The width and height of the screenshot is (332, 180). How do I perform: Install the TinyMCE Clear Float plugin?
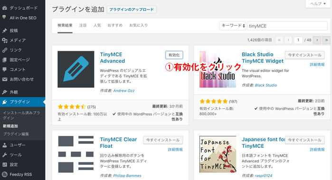coord(163,140)
